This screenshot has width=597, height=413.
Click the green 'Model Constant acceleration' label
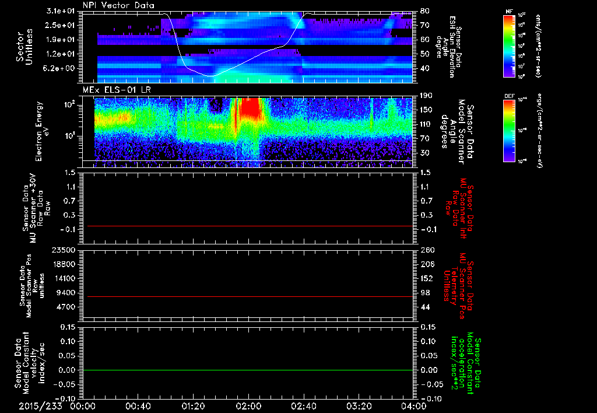(x=465, y=363)
